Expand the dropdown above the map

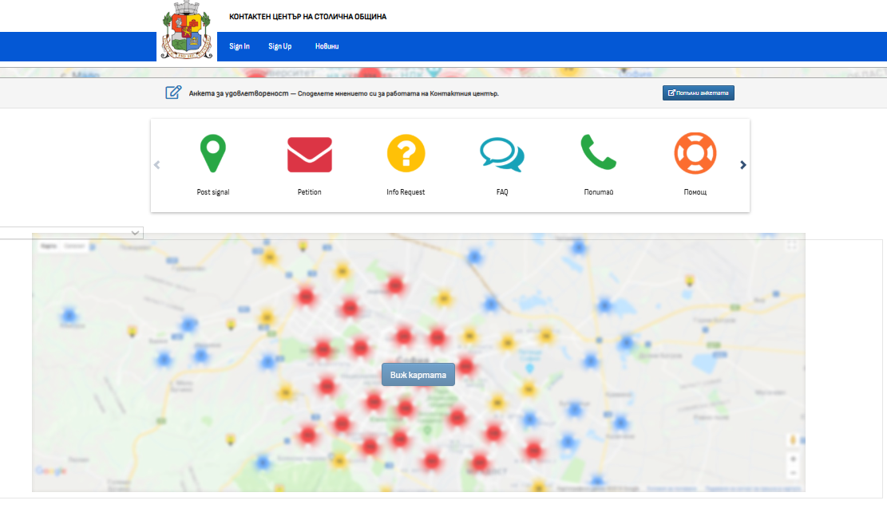tap(71, 233)
